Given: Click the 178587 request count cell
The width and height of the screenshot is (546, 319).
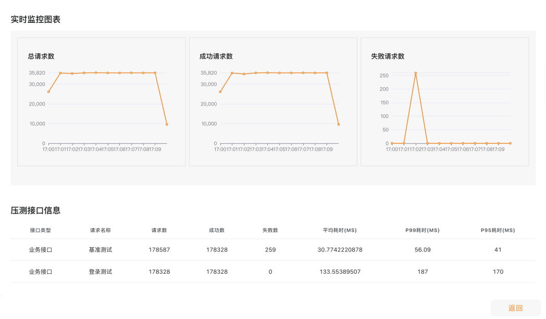Looking at the screenshot, I should point(159,249).
